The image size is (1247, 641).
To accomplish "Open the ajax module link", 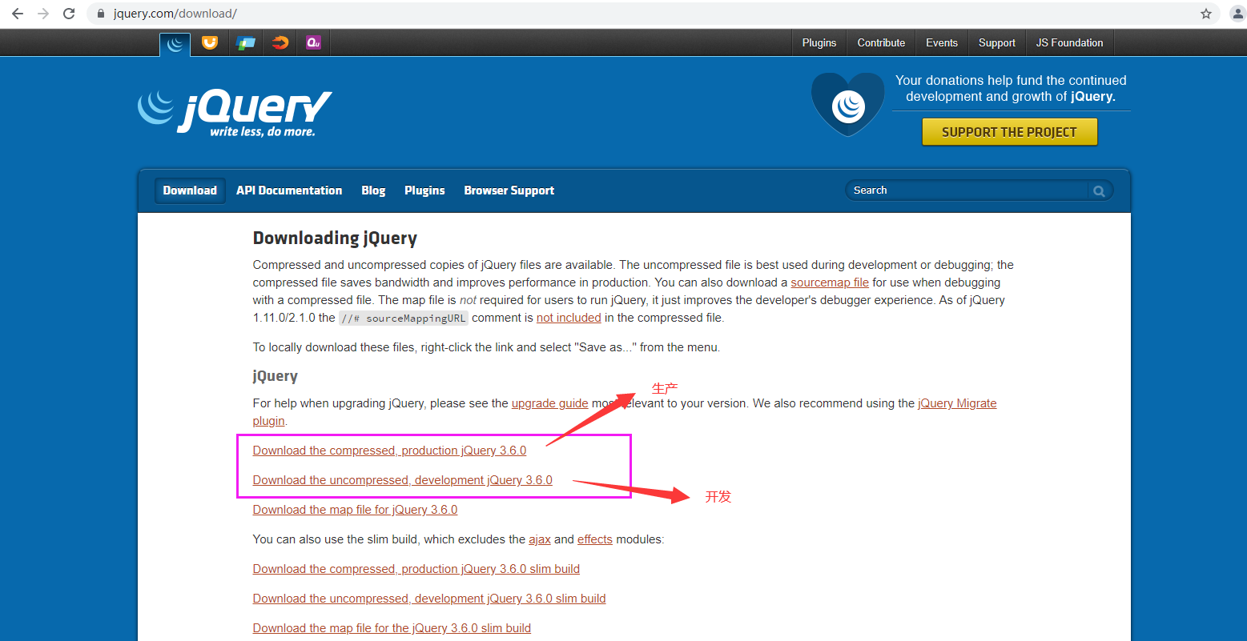I will tap(540, 539).
